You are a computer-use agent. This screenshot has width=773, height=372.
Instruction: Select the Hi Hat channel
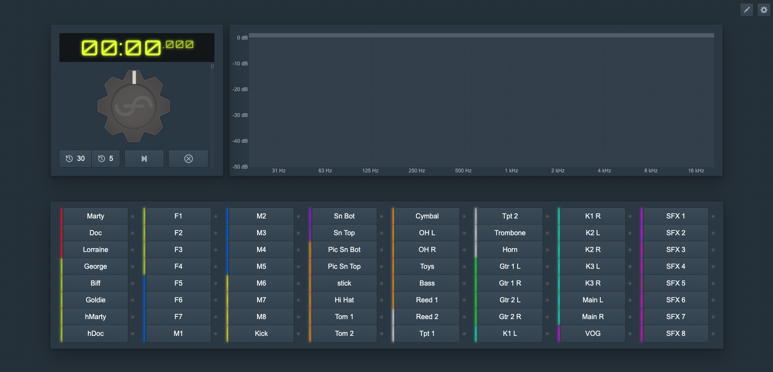pos(344,300)
